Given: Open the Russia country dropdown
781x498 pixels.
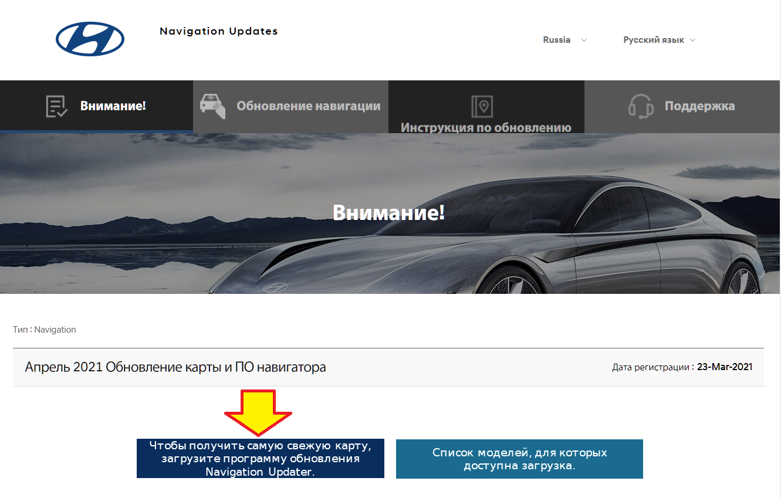Looking at the screenshot, I should pos(564,40).
